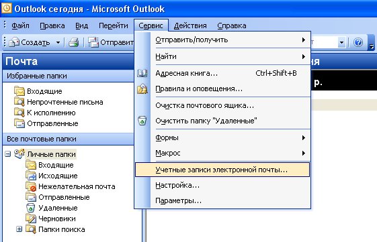Select К исполнению label
377x242 pixels.
coord(51,113)
